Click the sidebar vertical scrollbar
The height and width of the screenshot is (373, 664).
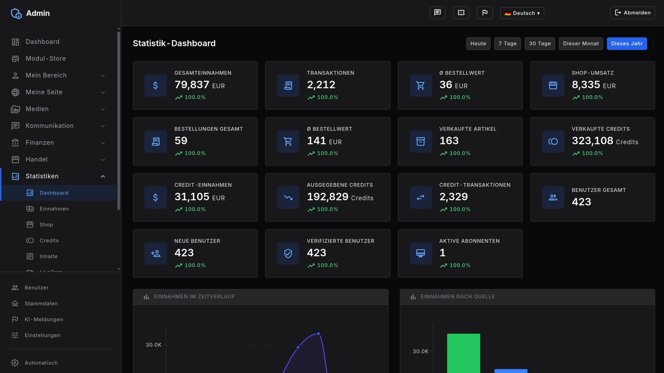(x=119, y=121)
